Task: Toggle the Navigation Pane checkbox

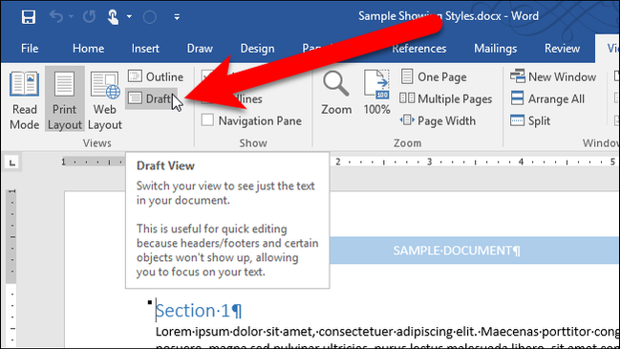Action: 207,120
